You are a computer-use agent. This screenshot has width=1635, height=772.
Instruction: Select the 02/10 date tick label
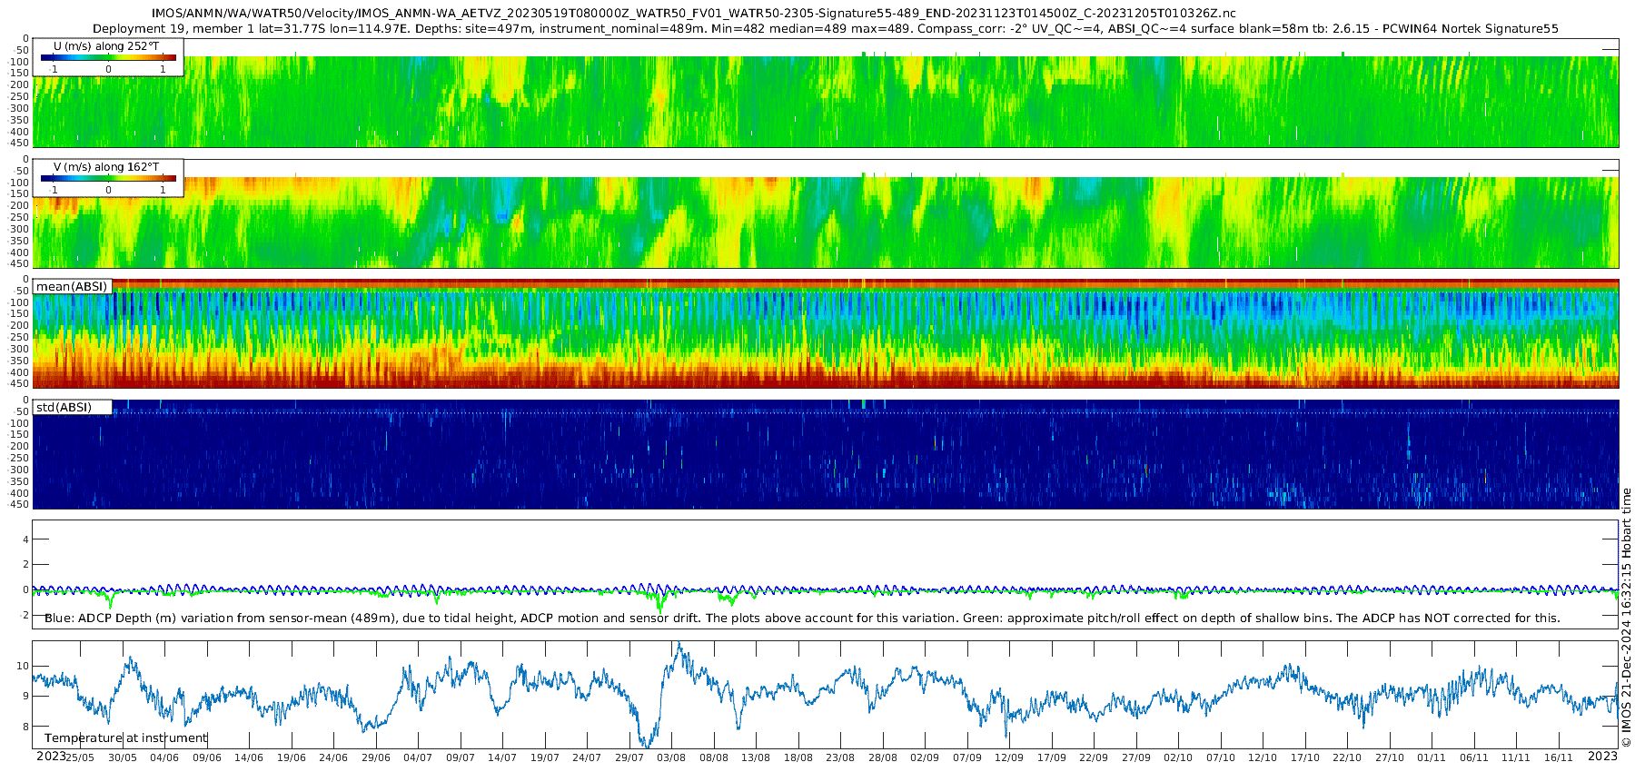(x=1178, y=757)
